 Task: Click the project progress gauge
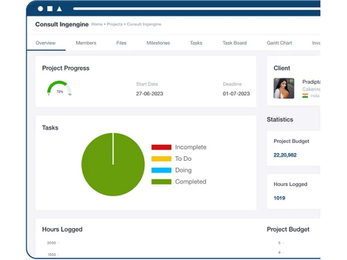(59, 88)
